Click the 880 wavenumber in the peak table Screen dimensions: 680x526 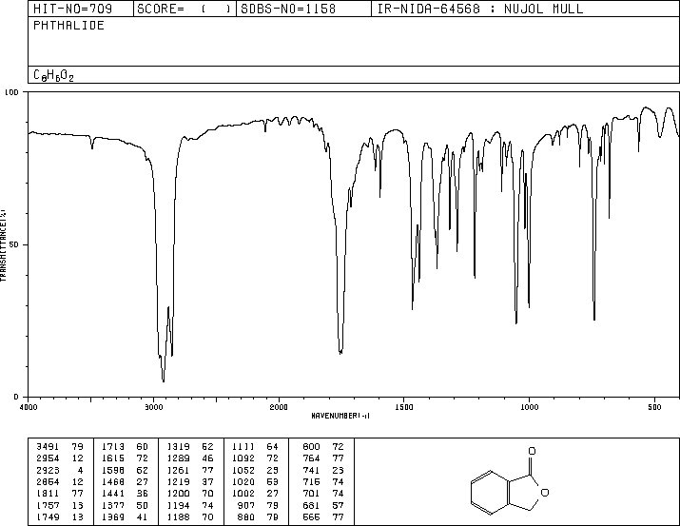click(x=246, y=516)
